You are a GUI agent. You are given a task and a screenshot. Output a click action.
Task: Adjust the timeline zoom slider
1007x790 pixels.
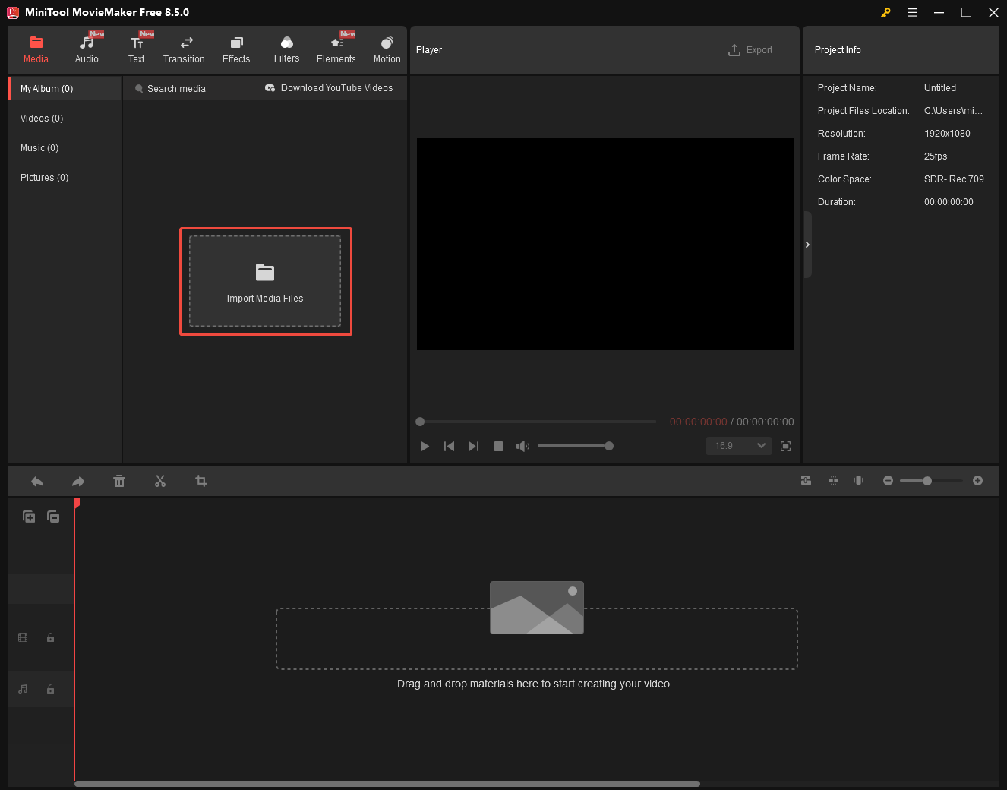[928, 481]
